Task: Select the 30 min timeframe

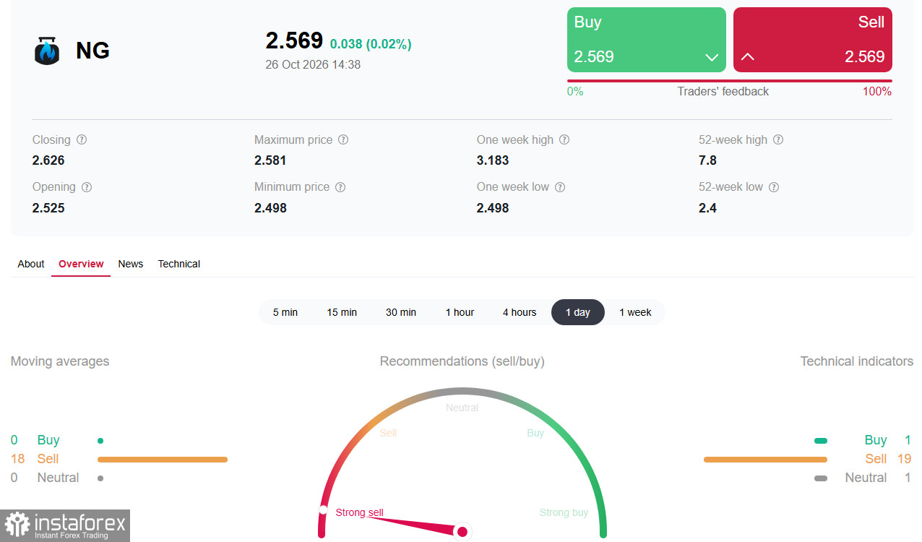Action: click(x=401, y=312)
